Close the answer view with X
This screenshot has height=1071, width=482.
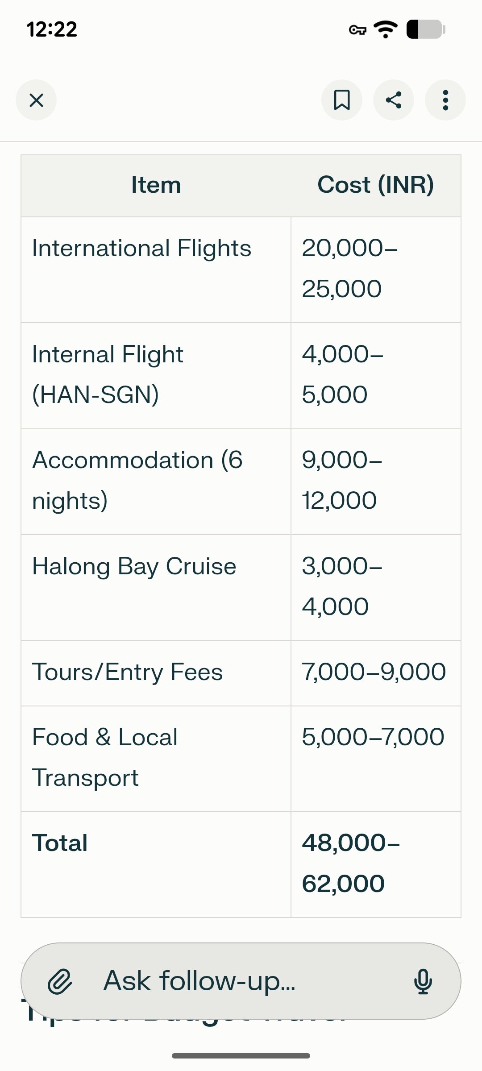[36, 100]
